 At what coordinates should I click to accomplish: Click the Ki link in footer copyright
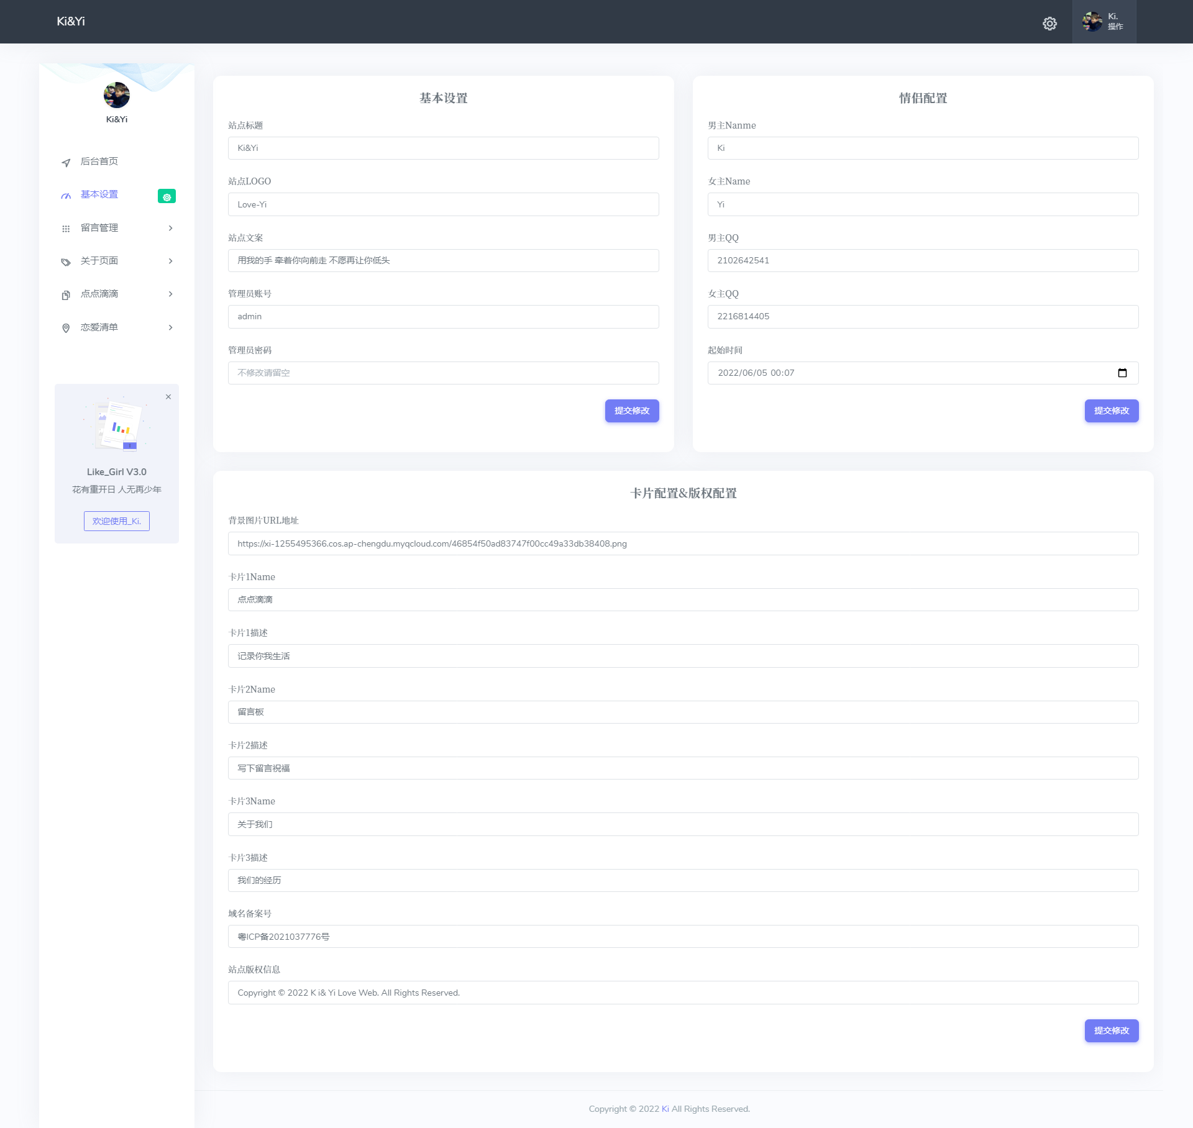(665, 1109)
